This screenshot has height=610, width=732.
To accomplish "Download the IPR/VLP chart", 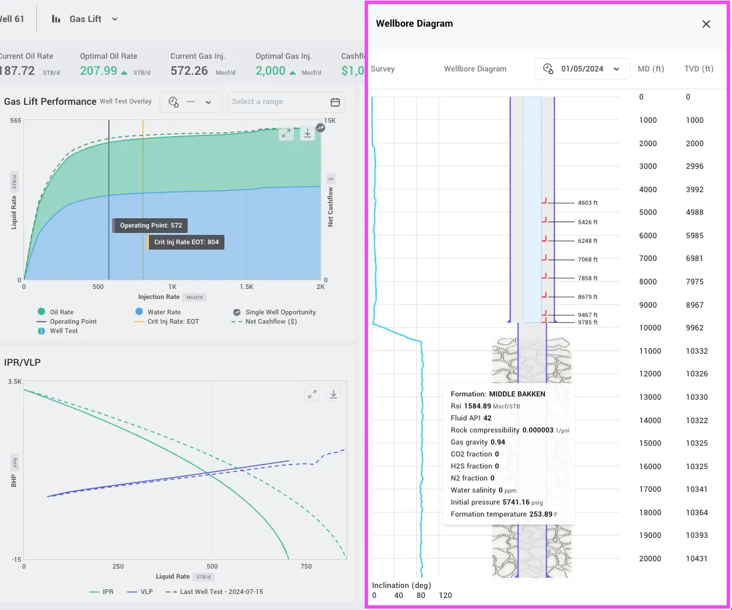I will point(333,394).
